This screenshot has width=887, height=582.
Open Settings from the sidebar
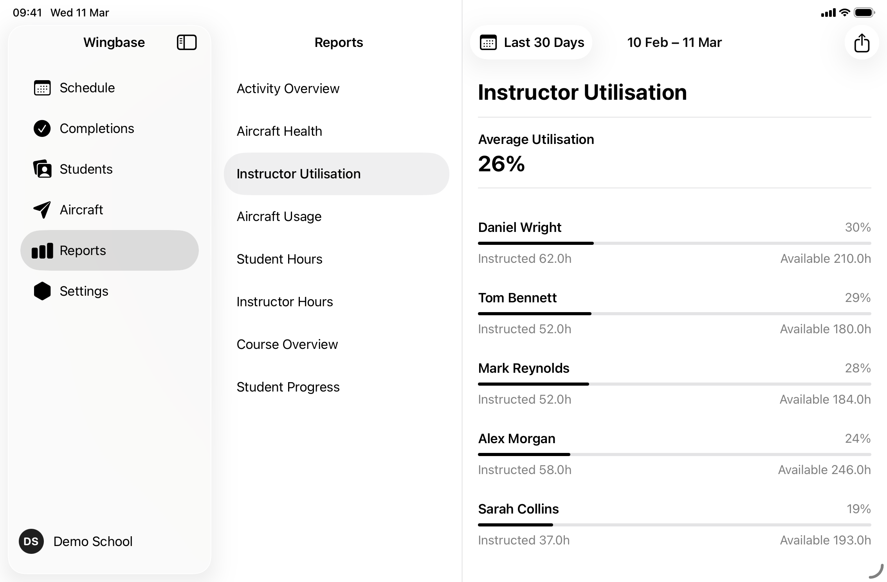[x=110, y=291]
